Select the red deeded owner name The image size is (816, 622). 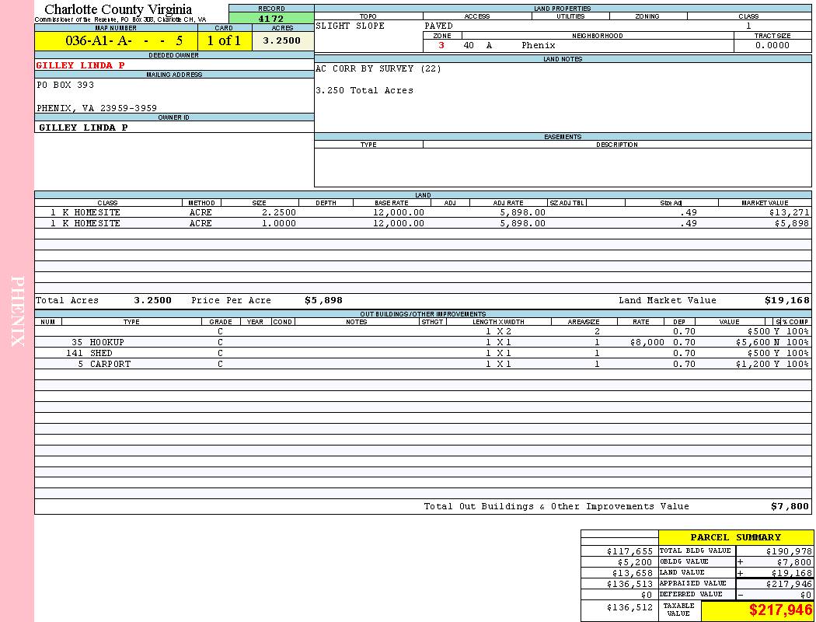(81, 65)
